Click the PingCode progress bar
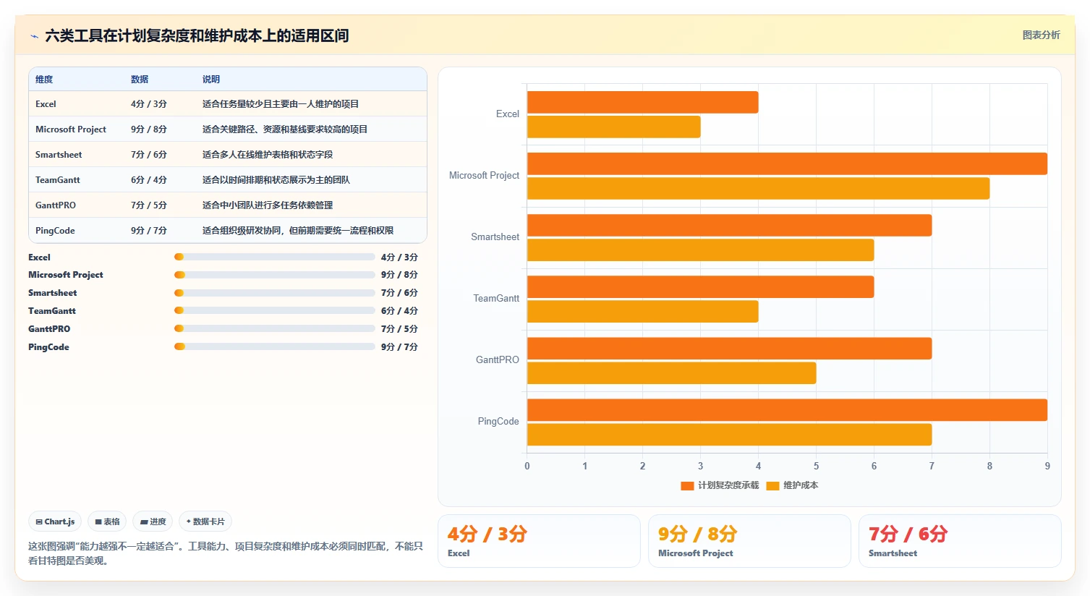 coord(274,346)
